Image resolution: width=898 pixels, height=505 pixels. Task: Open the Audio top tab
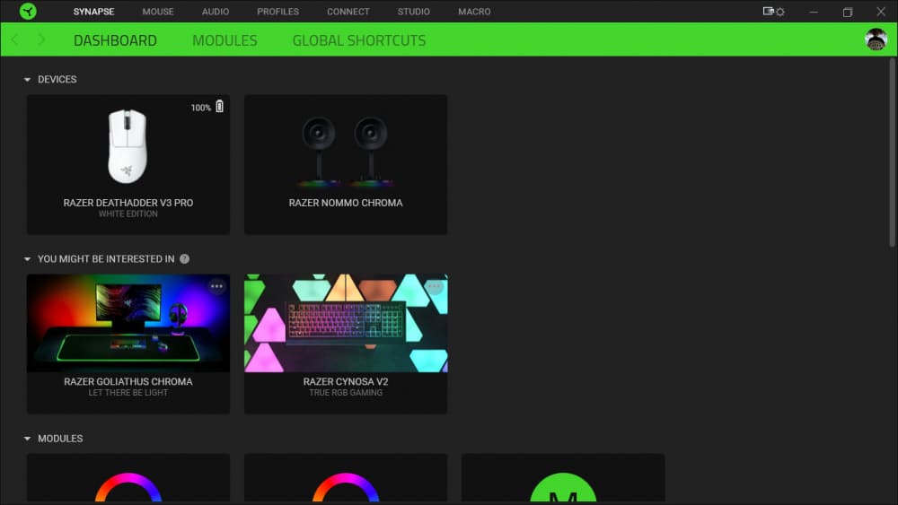pyautogui.click(x=216, y=12)
